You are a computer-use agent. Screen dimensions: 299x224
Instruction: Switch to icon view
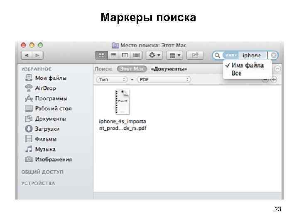coord(101,56)
